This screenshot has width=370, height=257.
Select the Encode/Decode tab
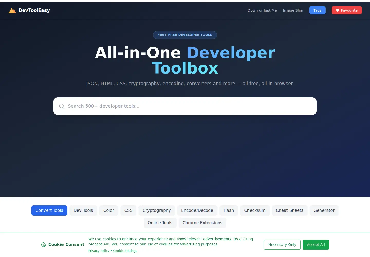tap(197, 210)
